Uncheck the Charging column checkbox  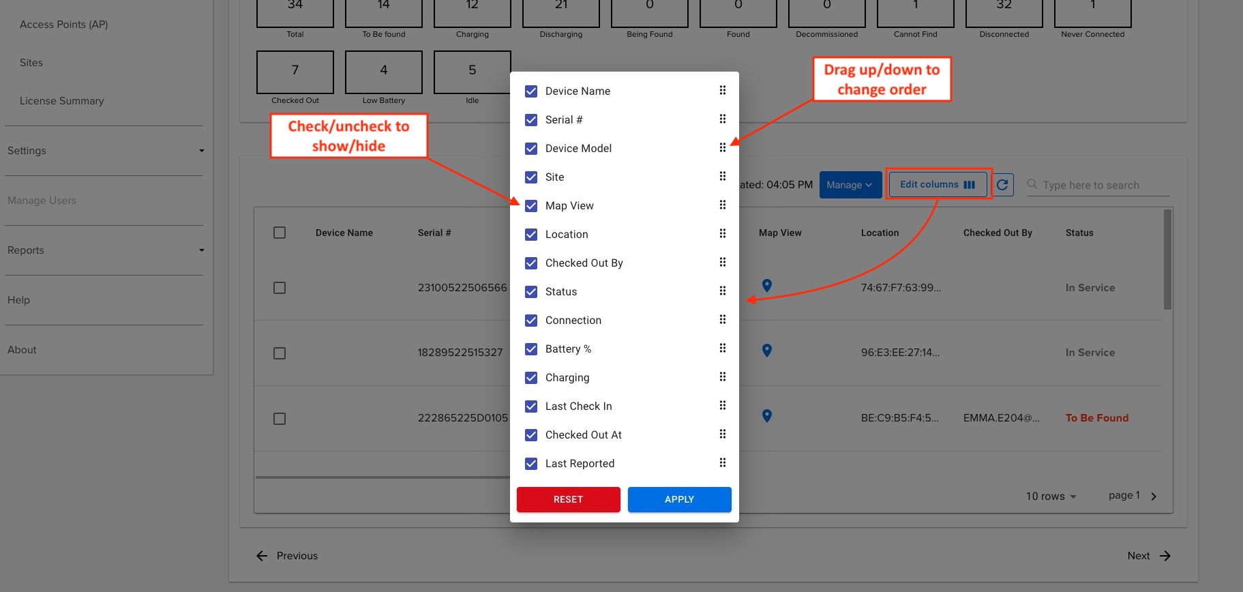click(531, 377)
